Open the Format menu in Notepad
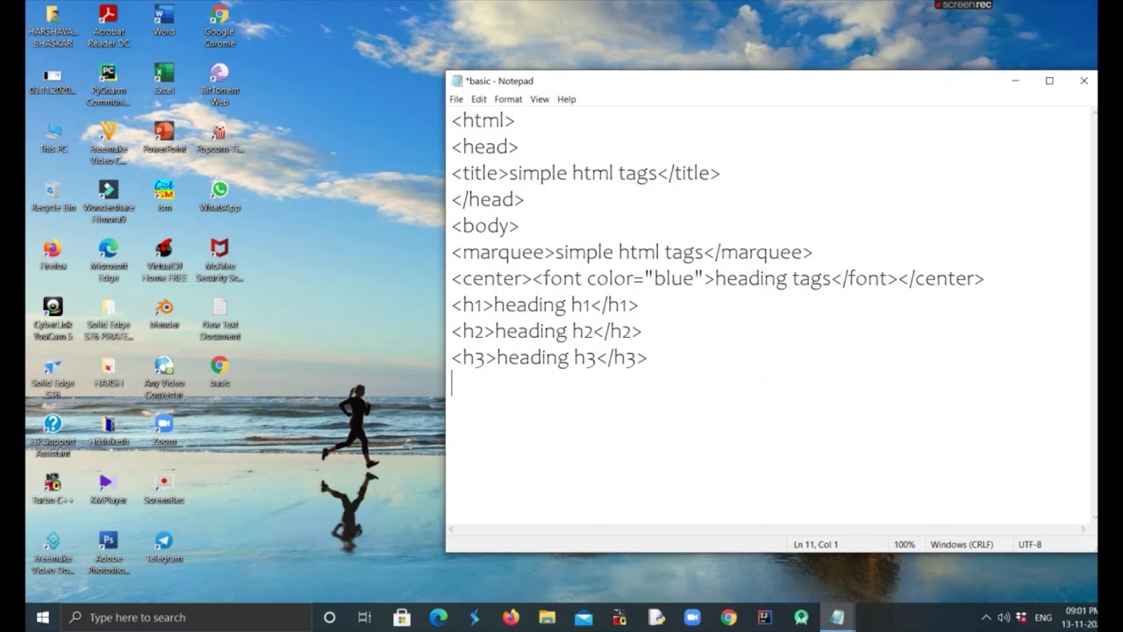 tap(508, 99)
